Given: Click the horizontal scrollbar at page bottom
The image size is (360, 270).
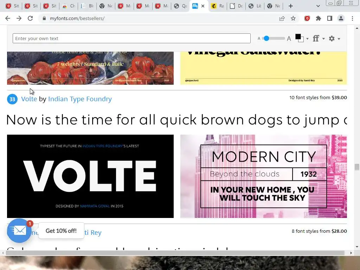Looking at the screenshot, I should click(175, 253).
